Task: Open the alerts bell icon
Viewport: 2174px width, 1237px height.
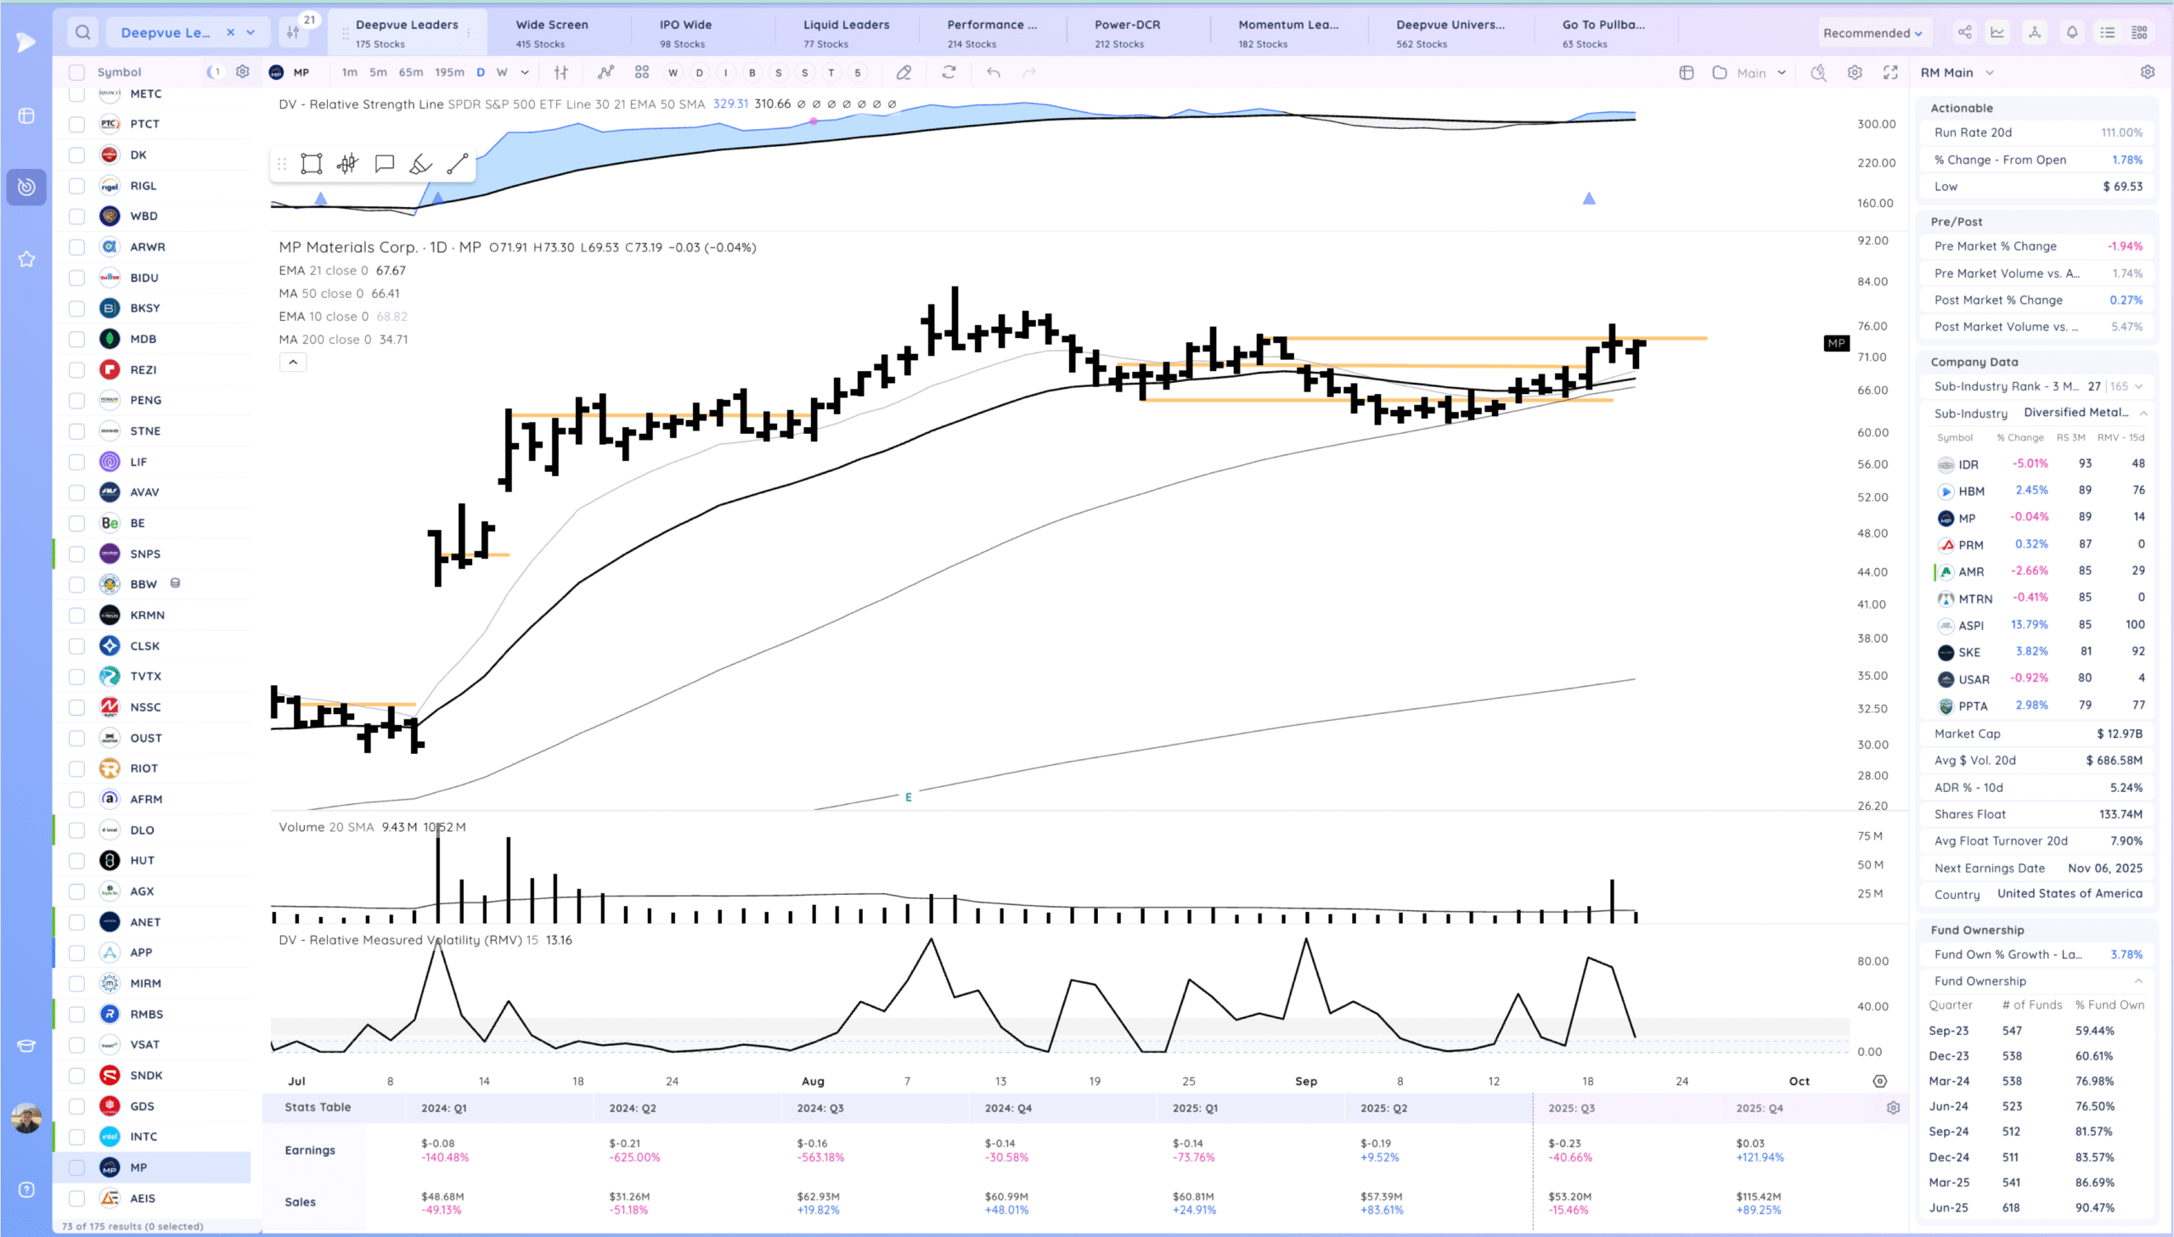Action: [x=2072, y=32]
